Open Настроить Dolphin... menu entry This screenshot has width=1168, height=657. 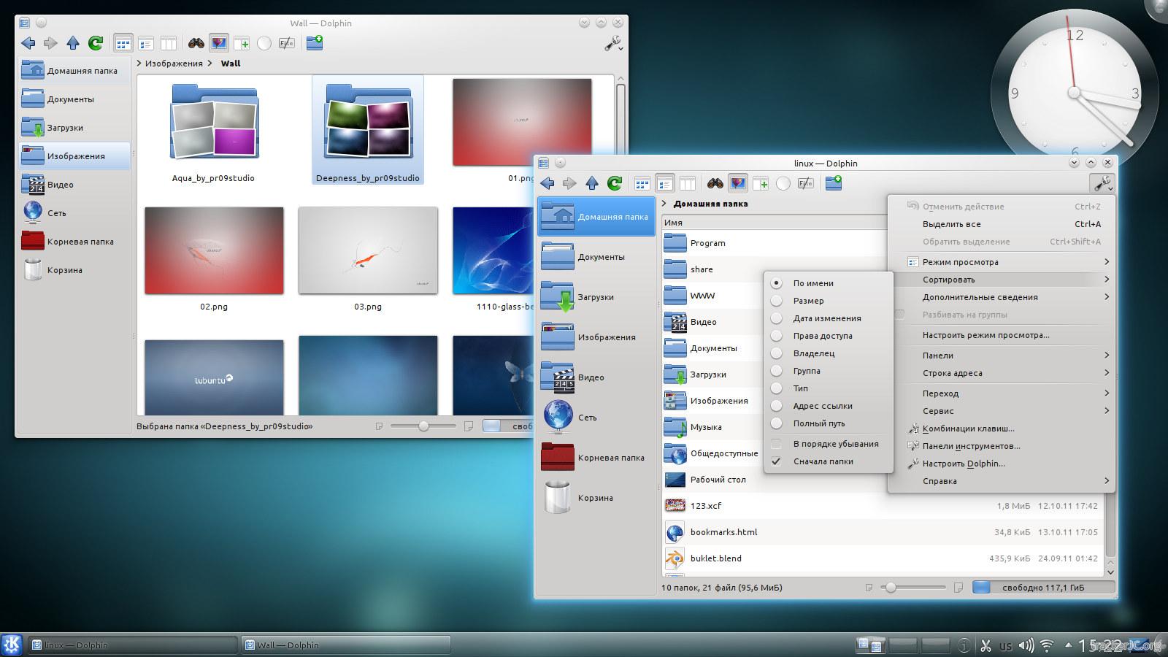[x=963, y=464]
